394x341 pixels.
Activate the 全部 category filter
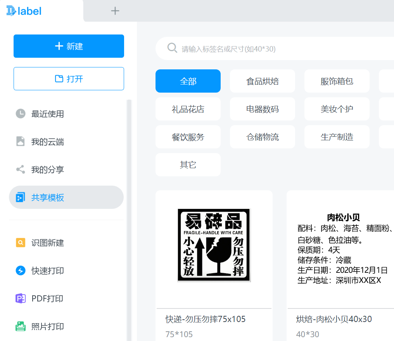click(188, 81)
